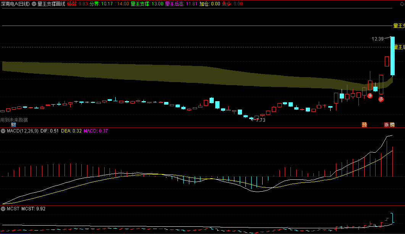Click the stock name 深南电A(日线)
Viewport: 405px width, 234px height.
coord(15,4)
